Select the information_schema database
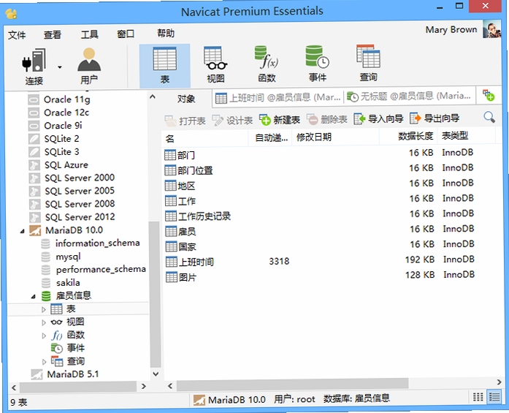509x413 pixels. pos(91,243)
